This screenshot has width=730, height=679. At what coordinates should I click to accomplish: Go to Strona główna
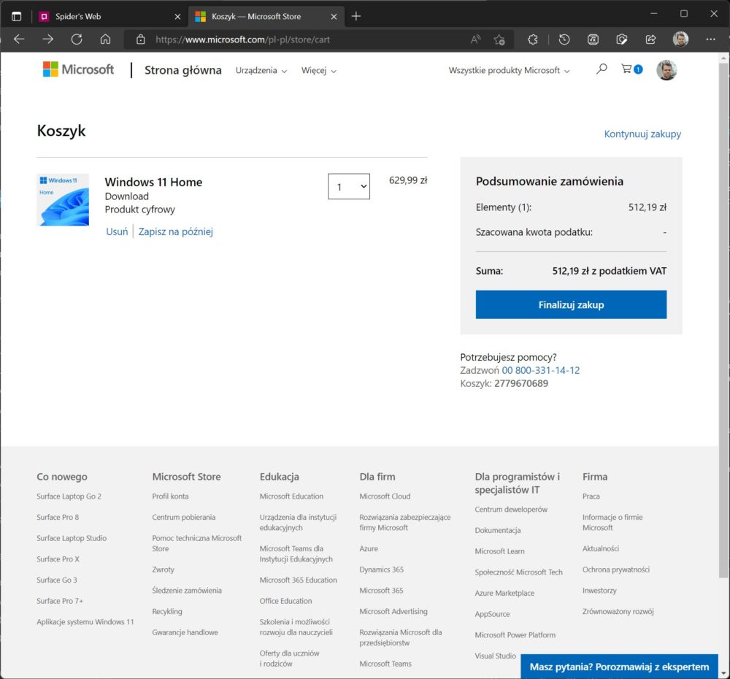pos(183,70)
